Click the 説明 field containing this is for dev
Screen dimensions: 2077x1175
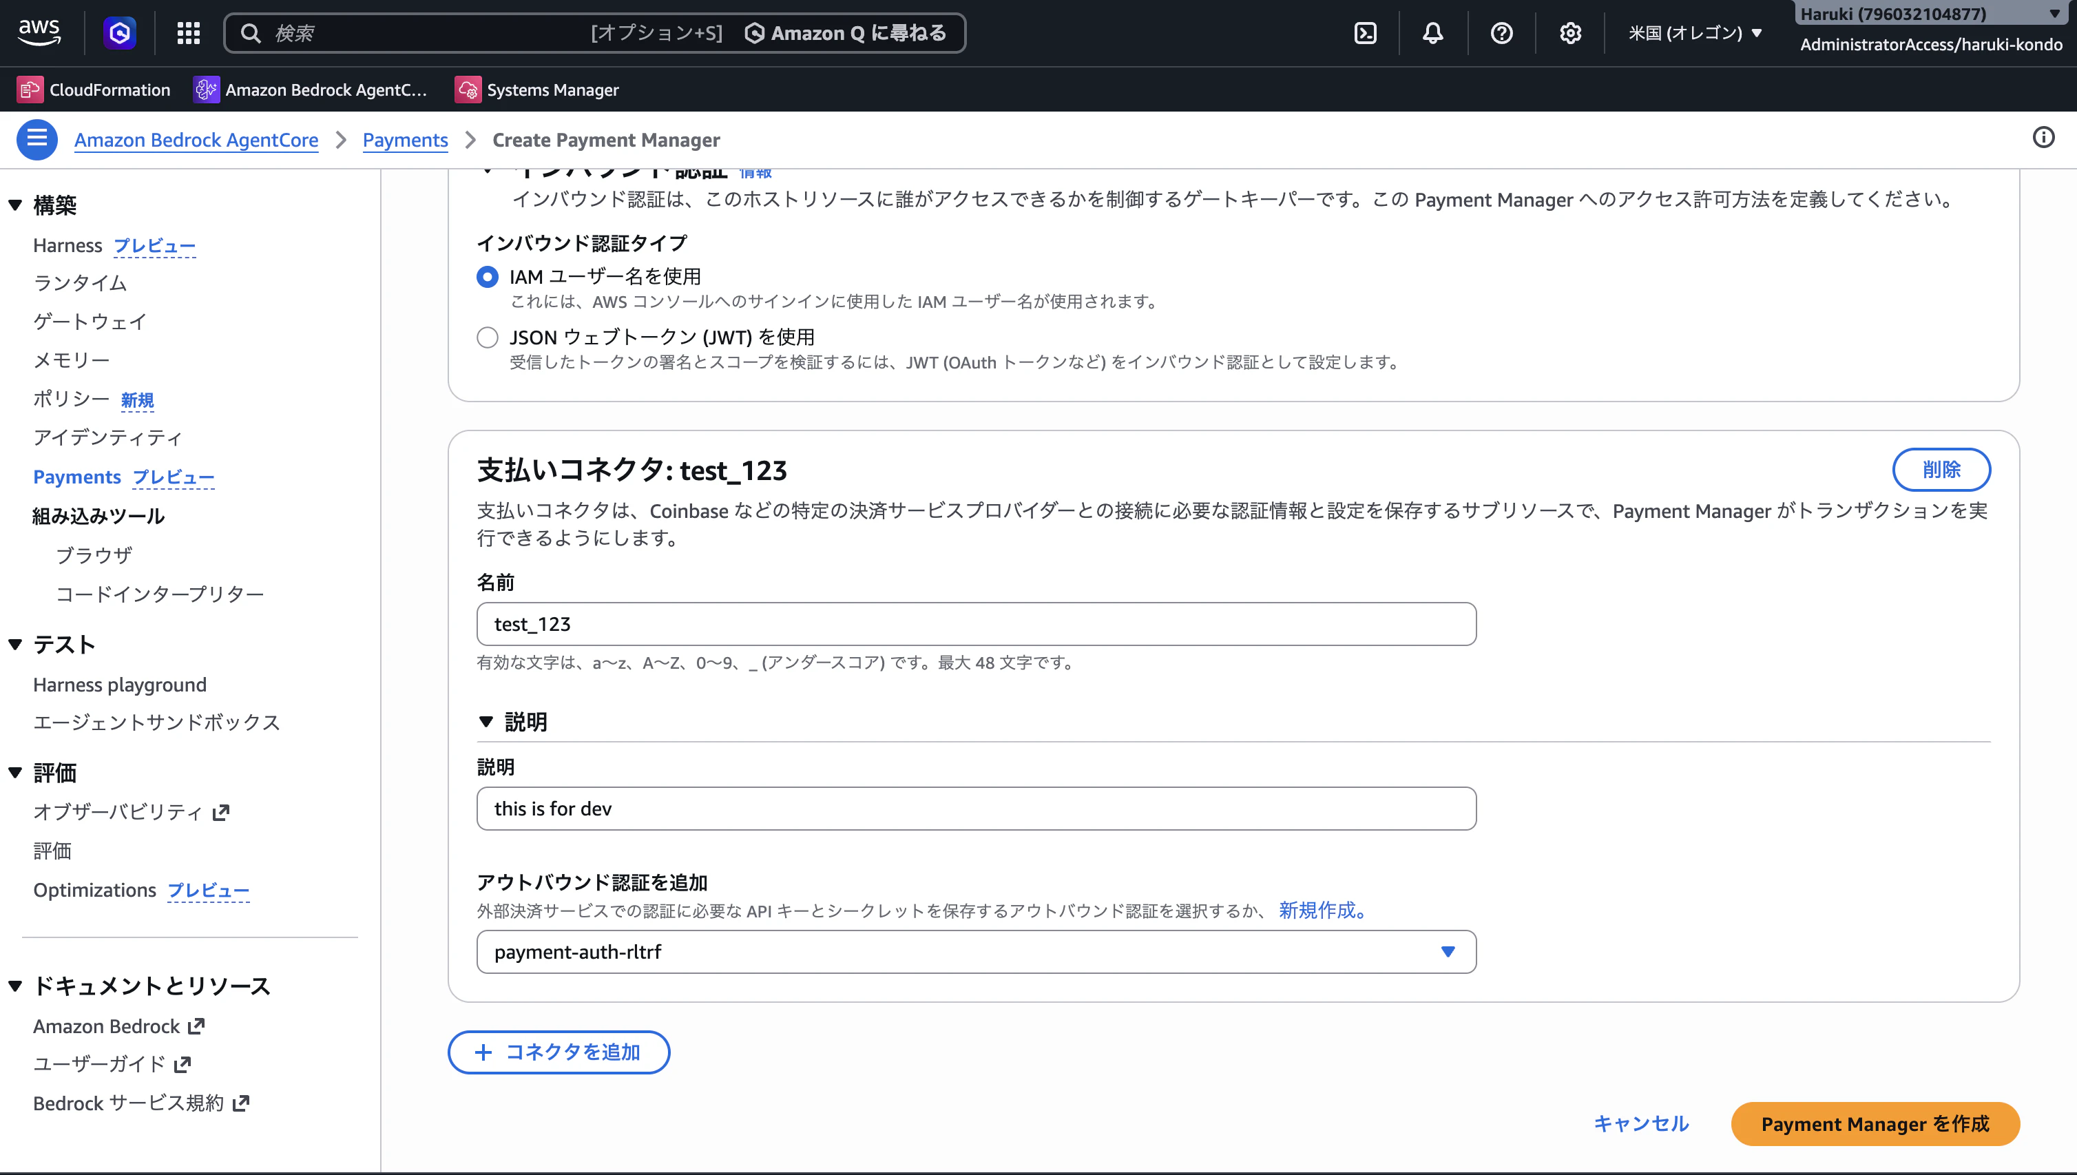(x=977, y=809)
